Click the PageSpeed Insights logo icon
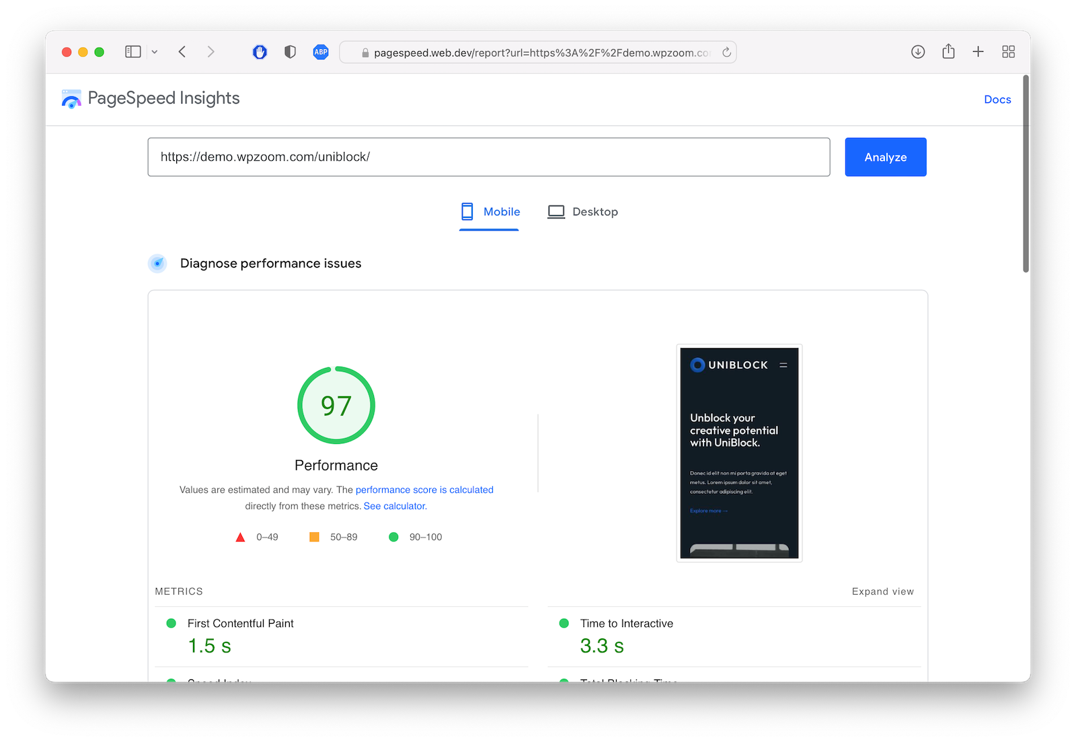This screenshot has width=1076, height=742. pos(71,99)
